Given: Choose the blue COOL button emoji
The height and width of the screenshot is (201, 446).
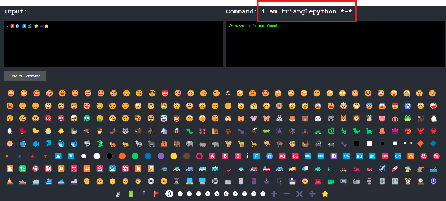Looking at the screenshot, I should pos(308,156).
